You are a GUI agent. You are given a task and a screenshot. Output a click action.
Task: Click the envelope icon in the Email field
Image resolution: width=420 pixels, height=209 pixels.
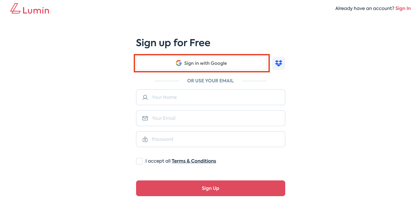click(145, 118)
